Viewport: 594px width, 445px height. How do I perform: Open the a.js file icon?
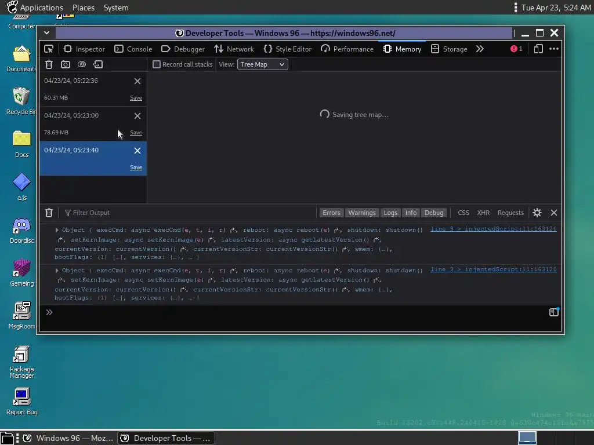click(21, 187)
